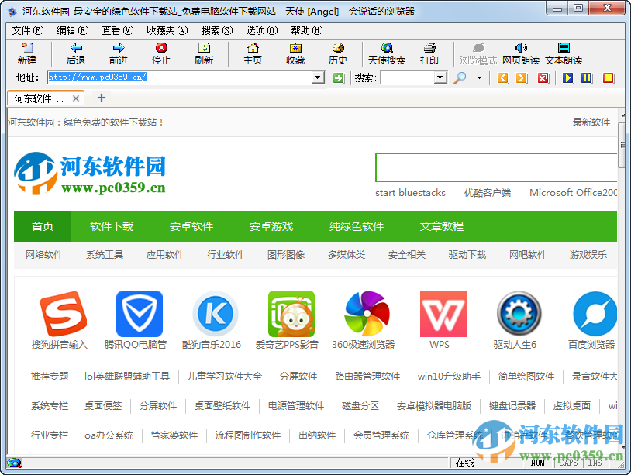Screen dimensions: 631x475
Task: Open the 软件下载 navigation link
Action: pos(112,226)
